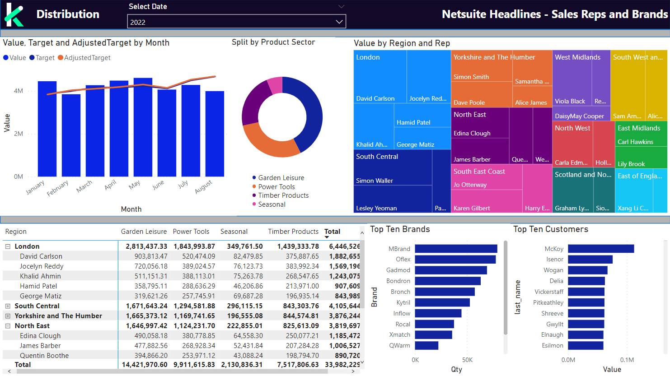Click the Target legend marker
This screenshot has width=670, height=376.
point(32,58)
